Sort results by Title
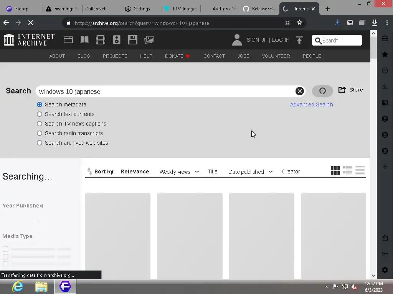This screenshot has height=294, width=393. tap(213, 171)
